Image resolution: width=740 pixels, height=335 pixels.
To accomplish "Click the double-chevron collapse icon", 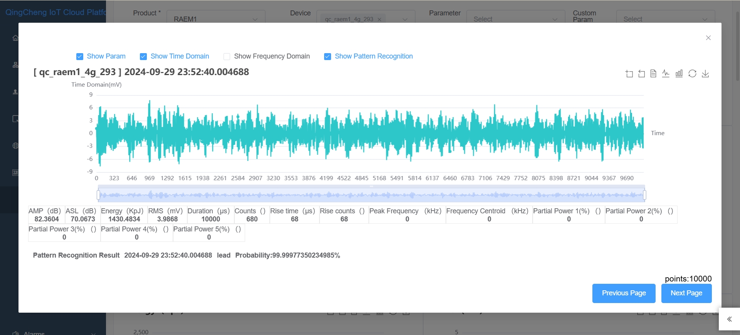I will 729,319.
